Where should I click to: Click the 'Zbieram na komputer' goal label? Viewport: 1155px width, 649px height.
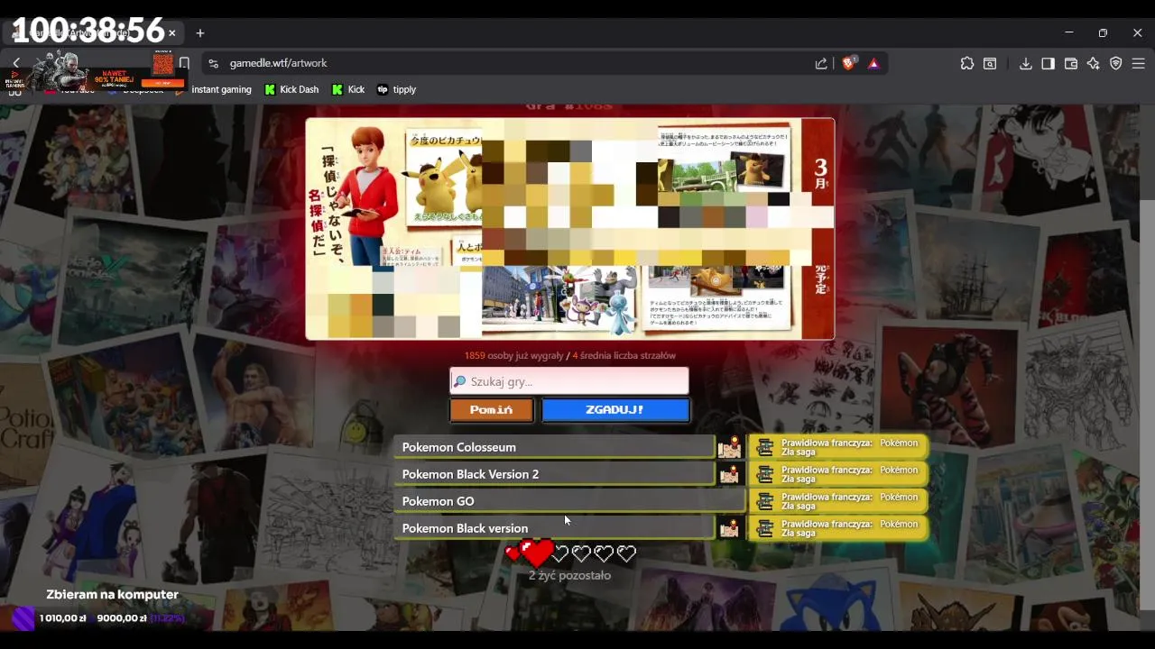click(x=113, y=595)
